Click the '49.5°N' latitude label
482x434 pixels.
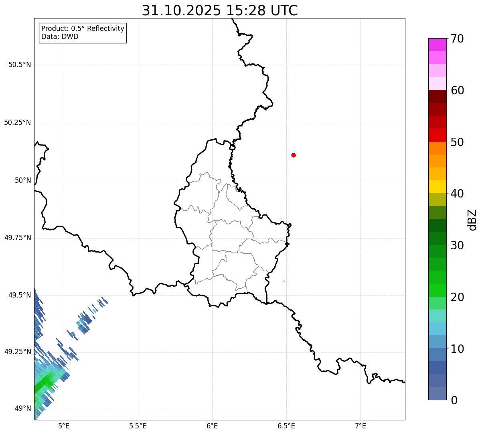pyautogui.click(x=20, y=295)
